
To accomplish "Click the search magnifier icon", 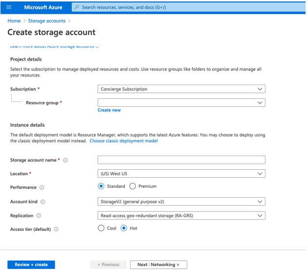I will [x=78, y=7].
